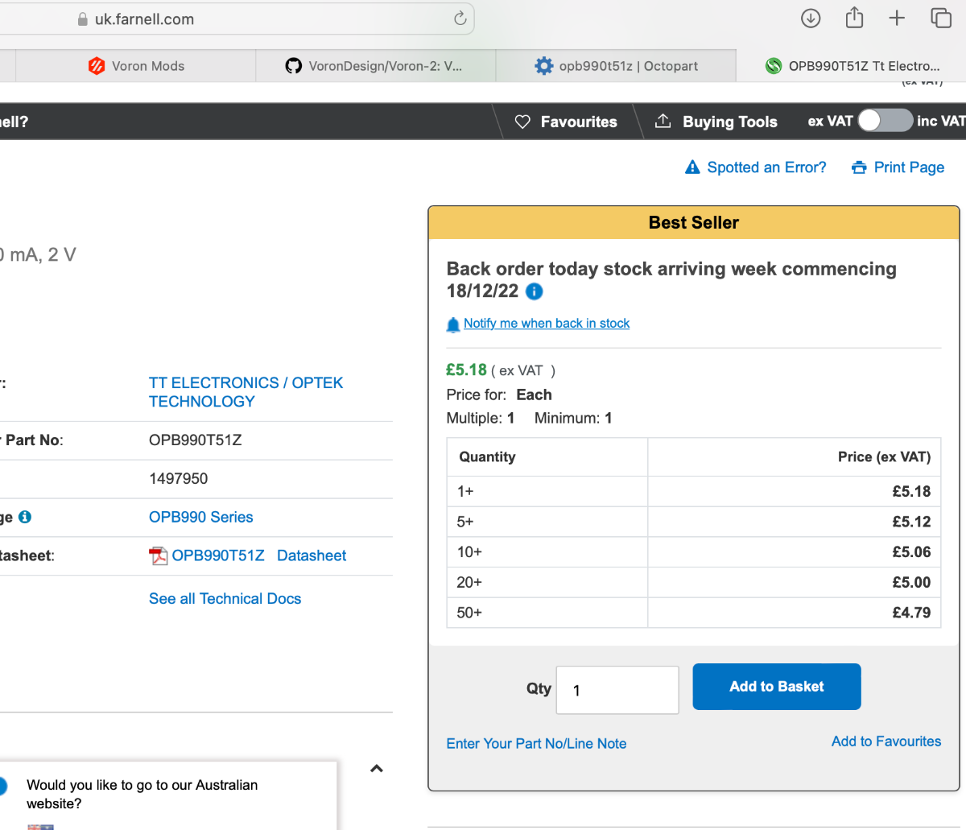The width and height of the screenshot is (966, 830).
Task: Click the PDF icon next to OPB990T51Z
Action: [159, 555]
